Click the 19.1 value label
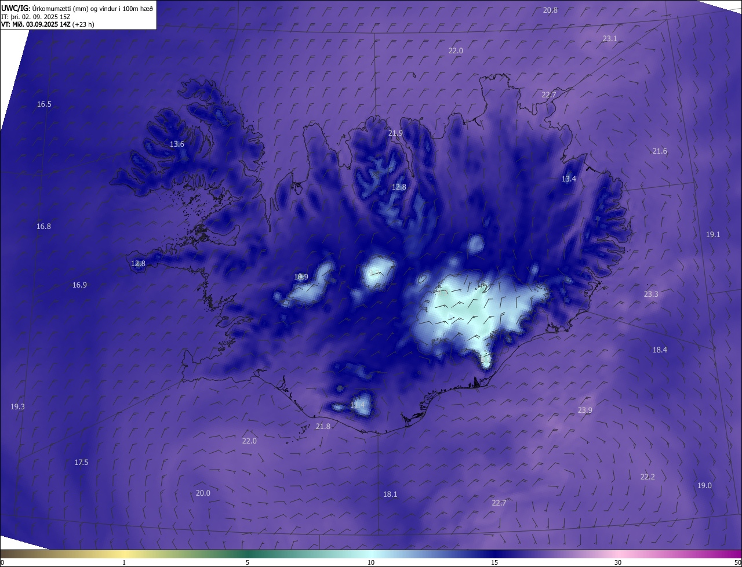This screenshot has height=567, width=742. [x=713, y=235]
